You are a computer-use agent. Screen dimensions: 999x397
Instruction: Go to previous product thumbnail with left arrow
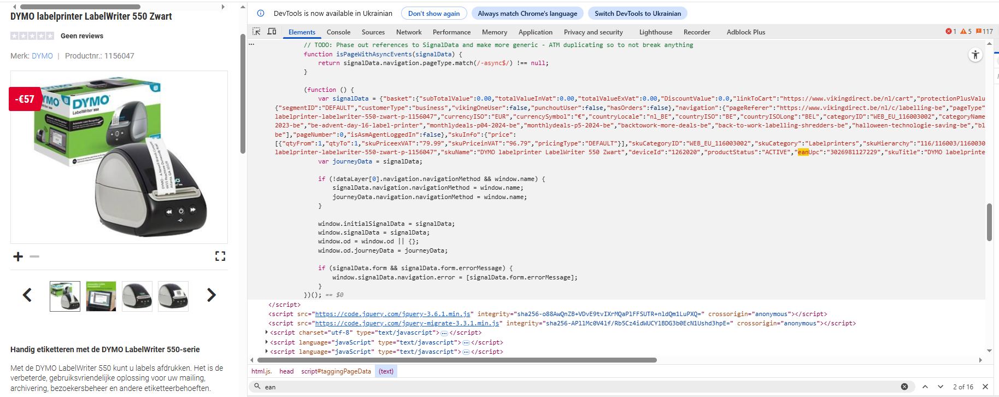27,295
